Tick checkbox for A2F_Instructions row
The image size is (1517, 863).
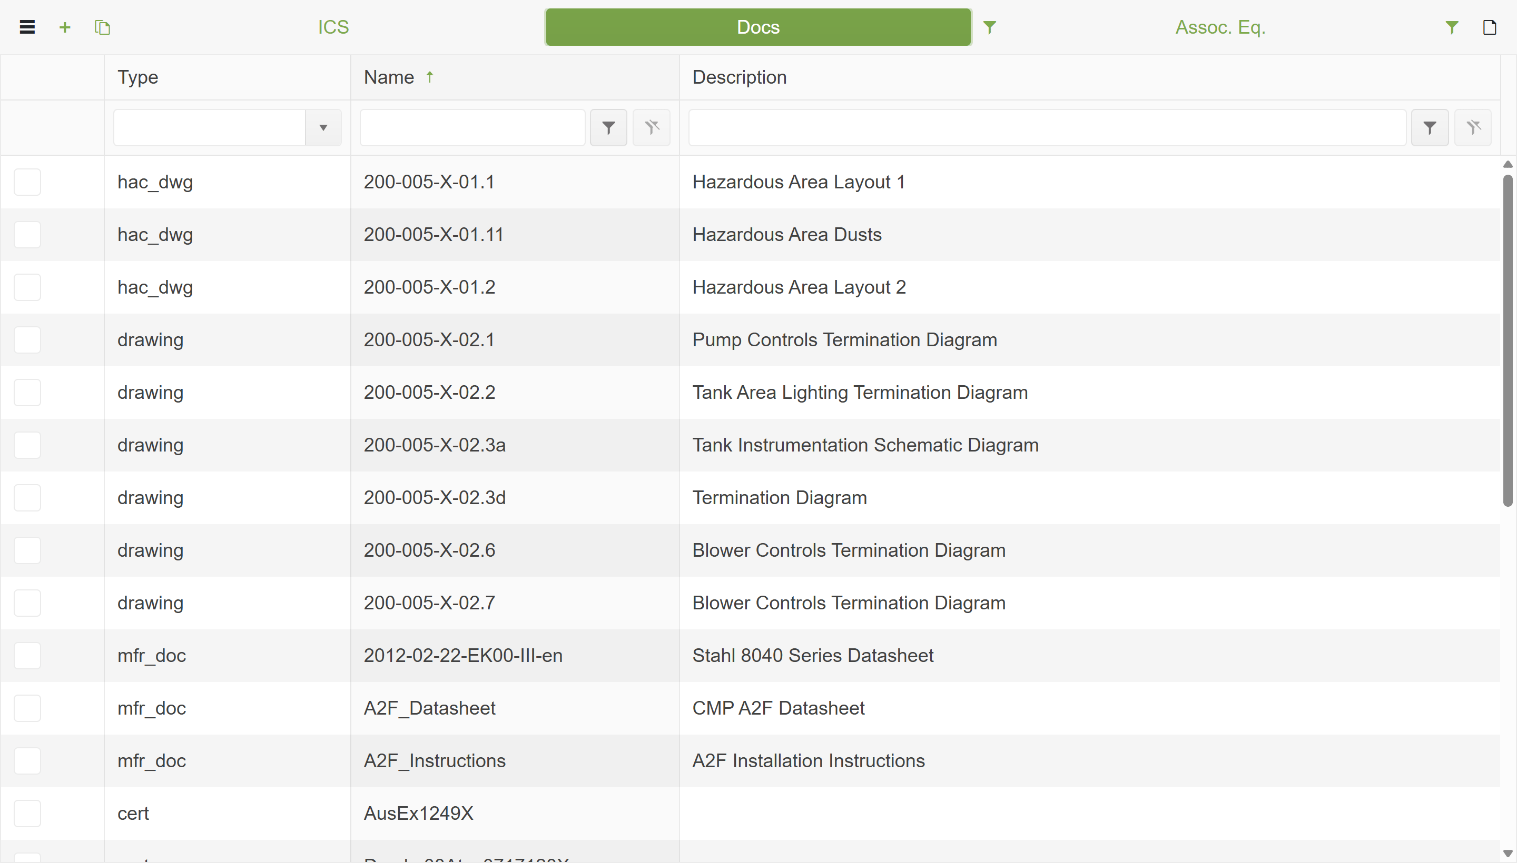coord(27,761)
